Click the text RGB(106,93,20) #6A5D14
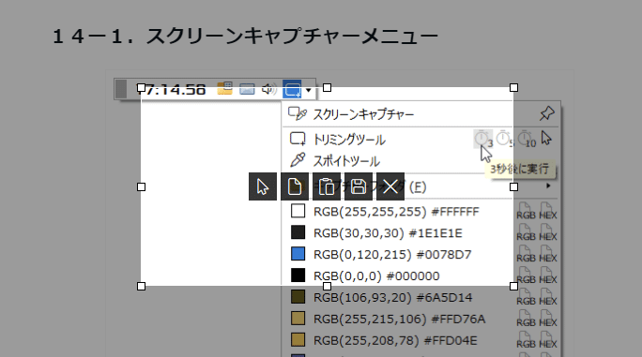 [x=392, y=297]
